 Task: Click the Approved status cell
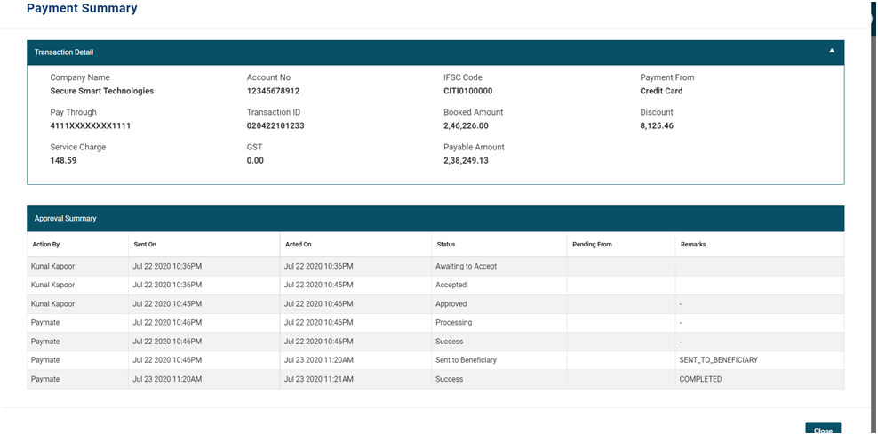tap(451, 304)
